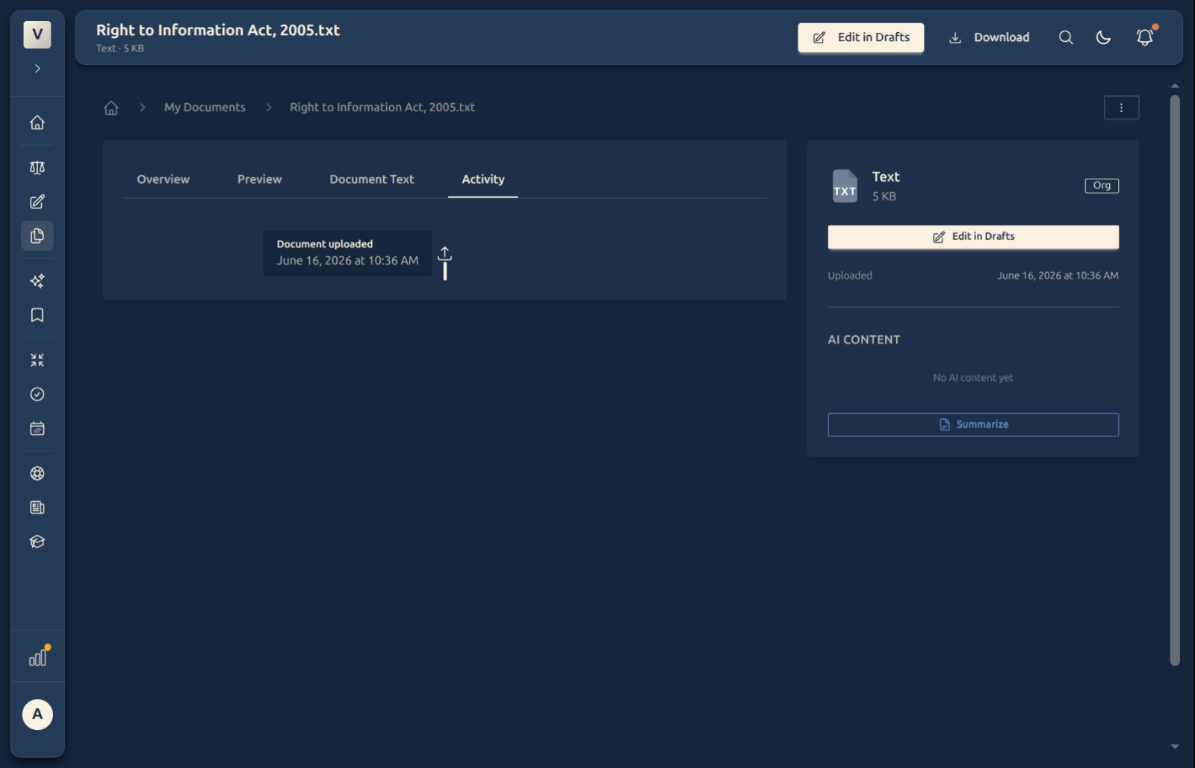1195x768 pixels.
Task: Switch to the Document Text tab
Action: click(x=371, y=179)
